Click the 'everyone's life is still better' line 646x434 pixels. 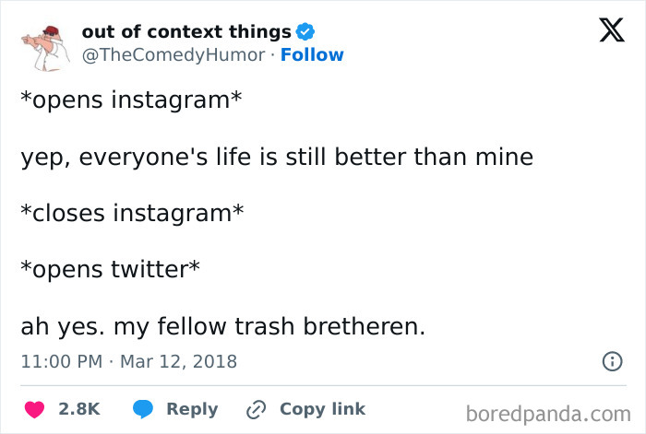tap(276, 157)
